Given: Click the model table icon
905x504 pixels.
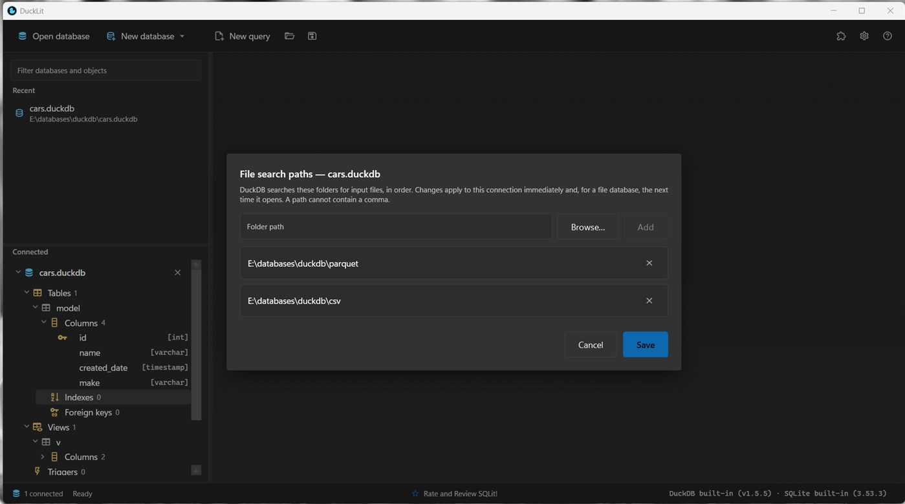Looking at the screenshot, I should click(x=46, y=308).
